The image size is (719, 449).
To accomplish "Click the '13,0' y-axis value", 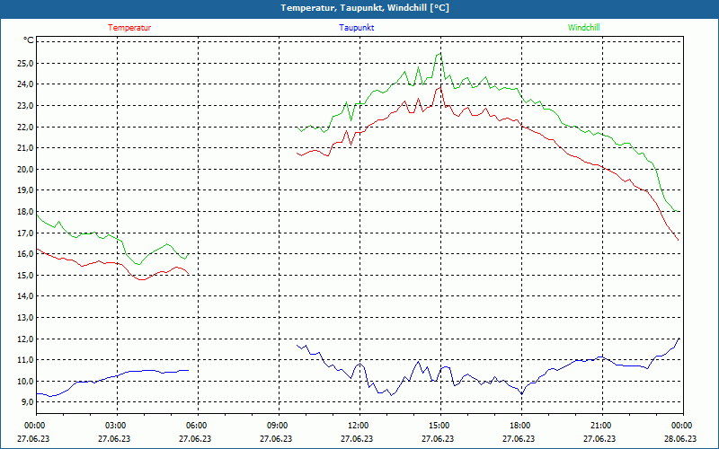I will click(x=25, y=318).
